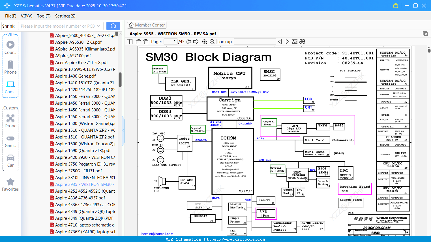Open Aspire 1510 - QUANTA ZP2.pdf
431x242 pixels.
pyautogui.click(x=85, y=137)
